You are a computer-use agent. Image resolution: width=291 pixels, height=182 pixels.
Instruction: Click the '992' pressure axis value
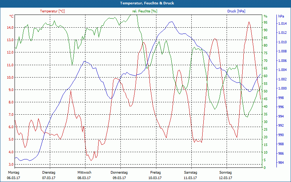coord(281,126)
